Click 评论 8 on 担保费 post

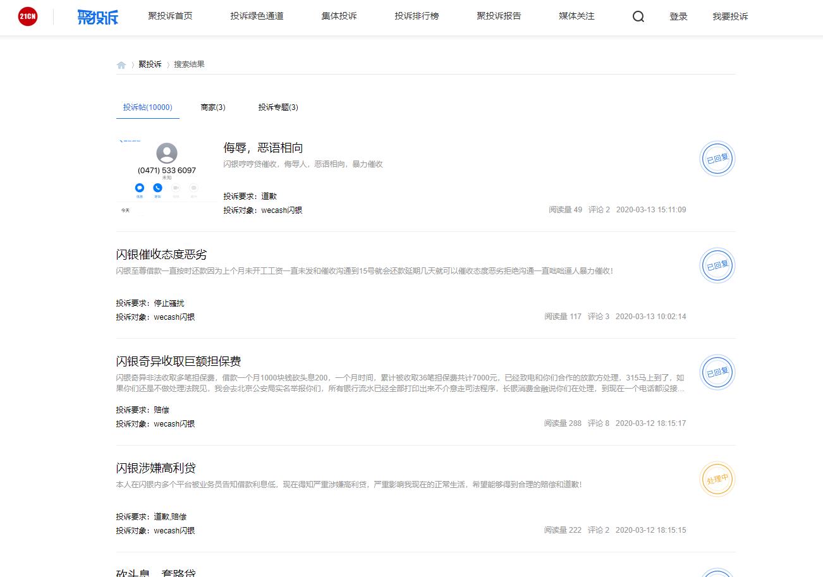coord(599,423)
